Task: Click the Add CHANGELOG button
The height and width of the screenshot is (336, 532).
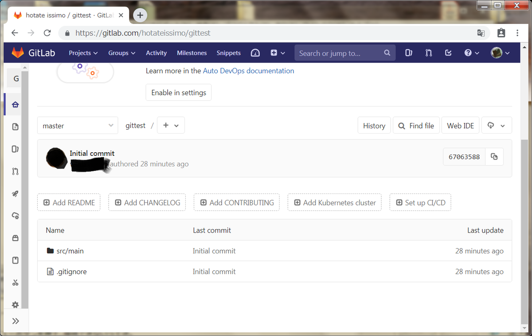Action: 147,202
